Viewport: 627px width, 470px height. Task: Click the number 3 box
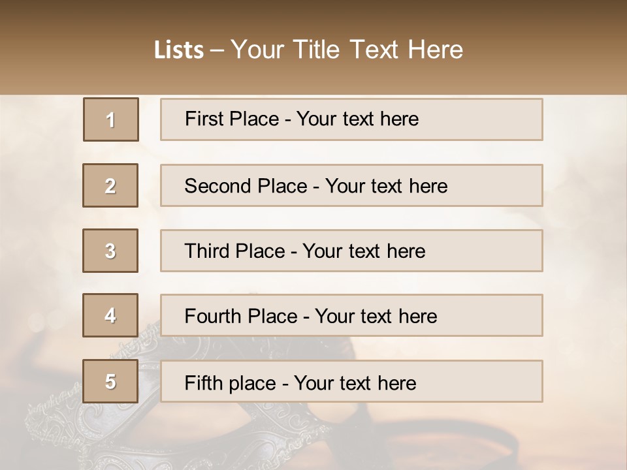[x=110, y=251]
